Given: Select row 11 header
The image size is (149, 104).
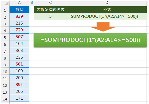Looking at the screenshot, I should click(5, 78).
